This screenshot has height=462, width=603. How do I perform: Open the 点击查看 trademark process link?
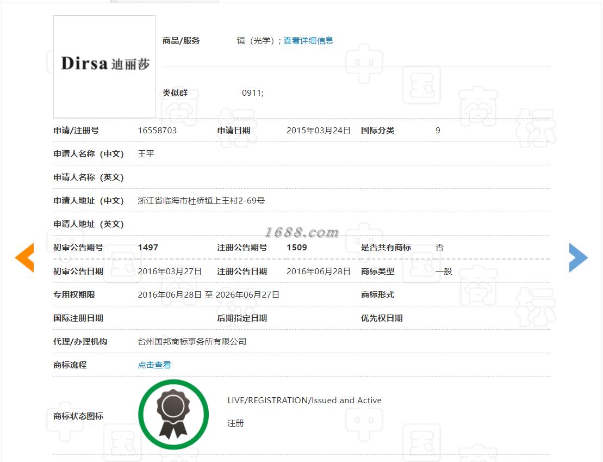click(154, 365)
